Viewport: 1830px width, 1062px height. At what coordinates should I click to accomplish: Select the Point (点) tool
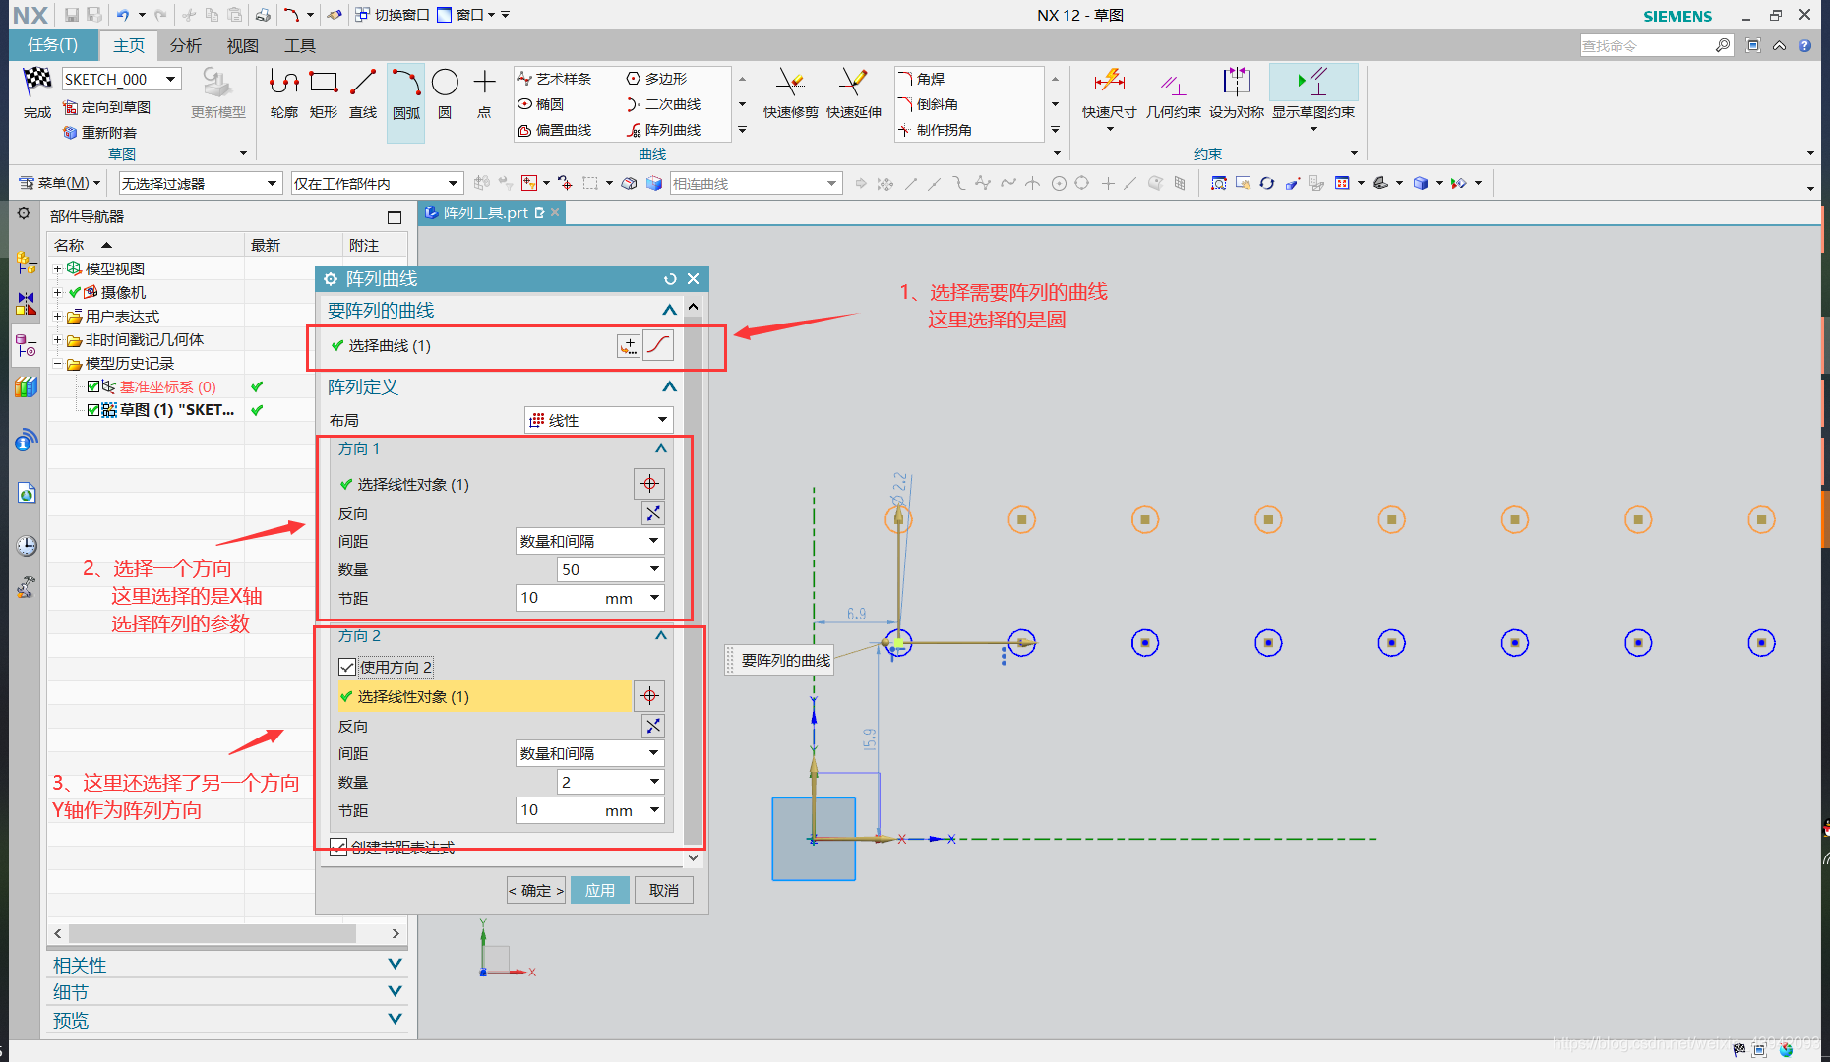(x=484, y=93)
